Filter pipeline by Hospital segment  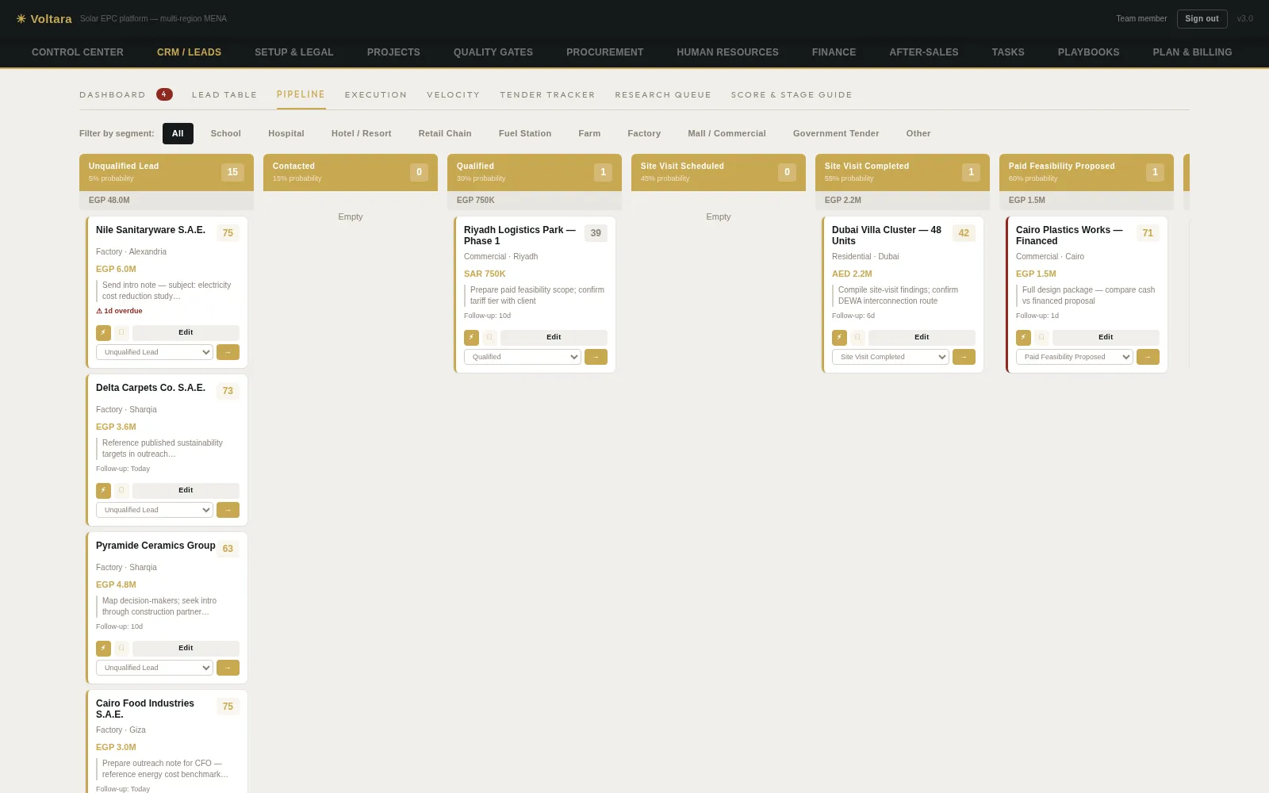pos(286,133)
